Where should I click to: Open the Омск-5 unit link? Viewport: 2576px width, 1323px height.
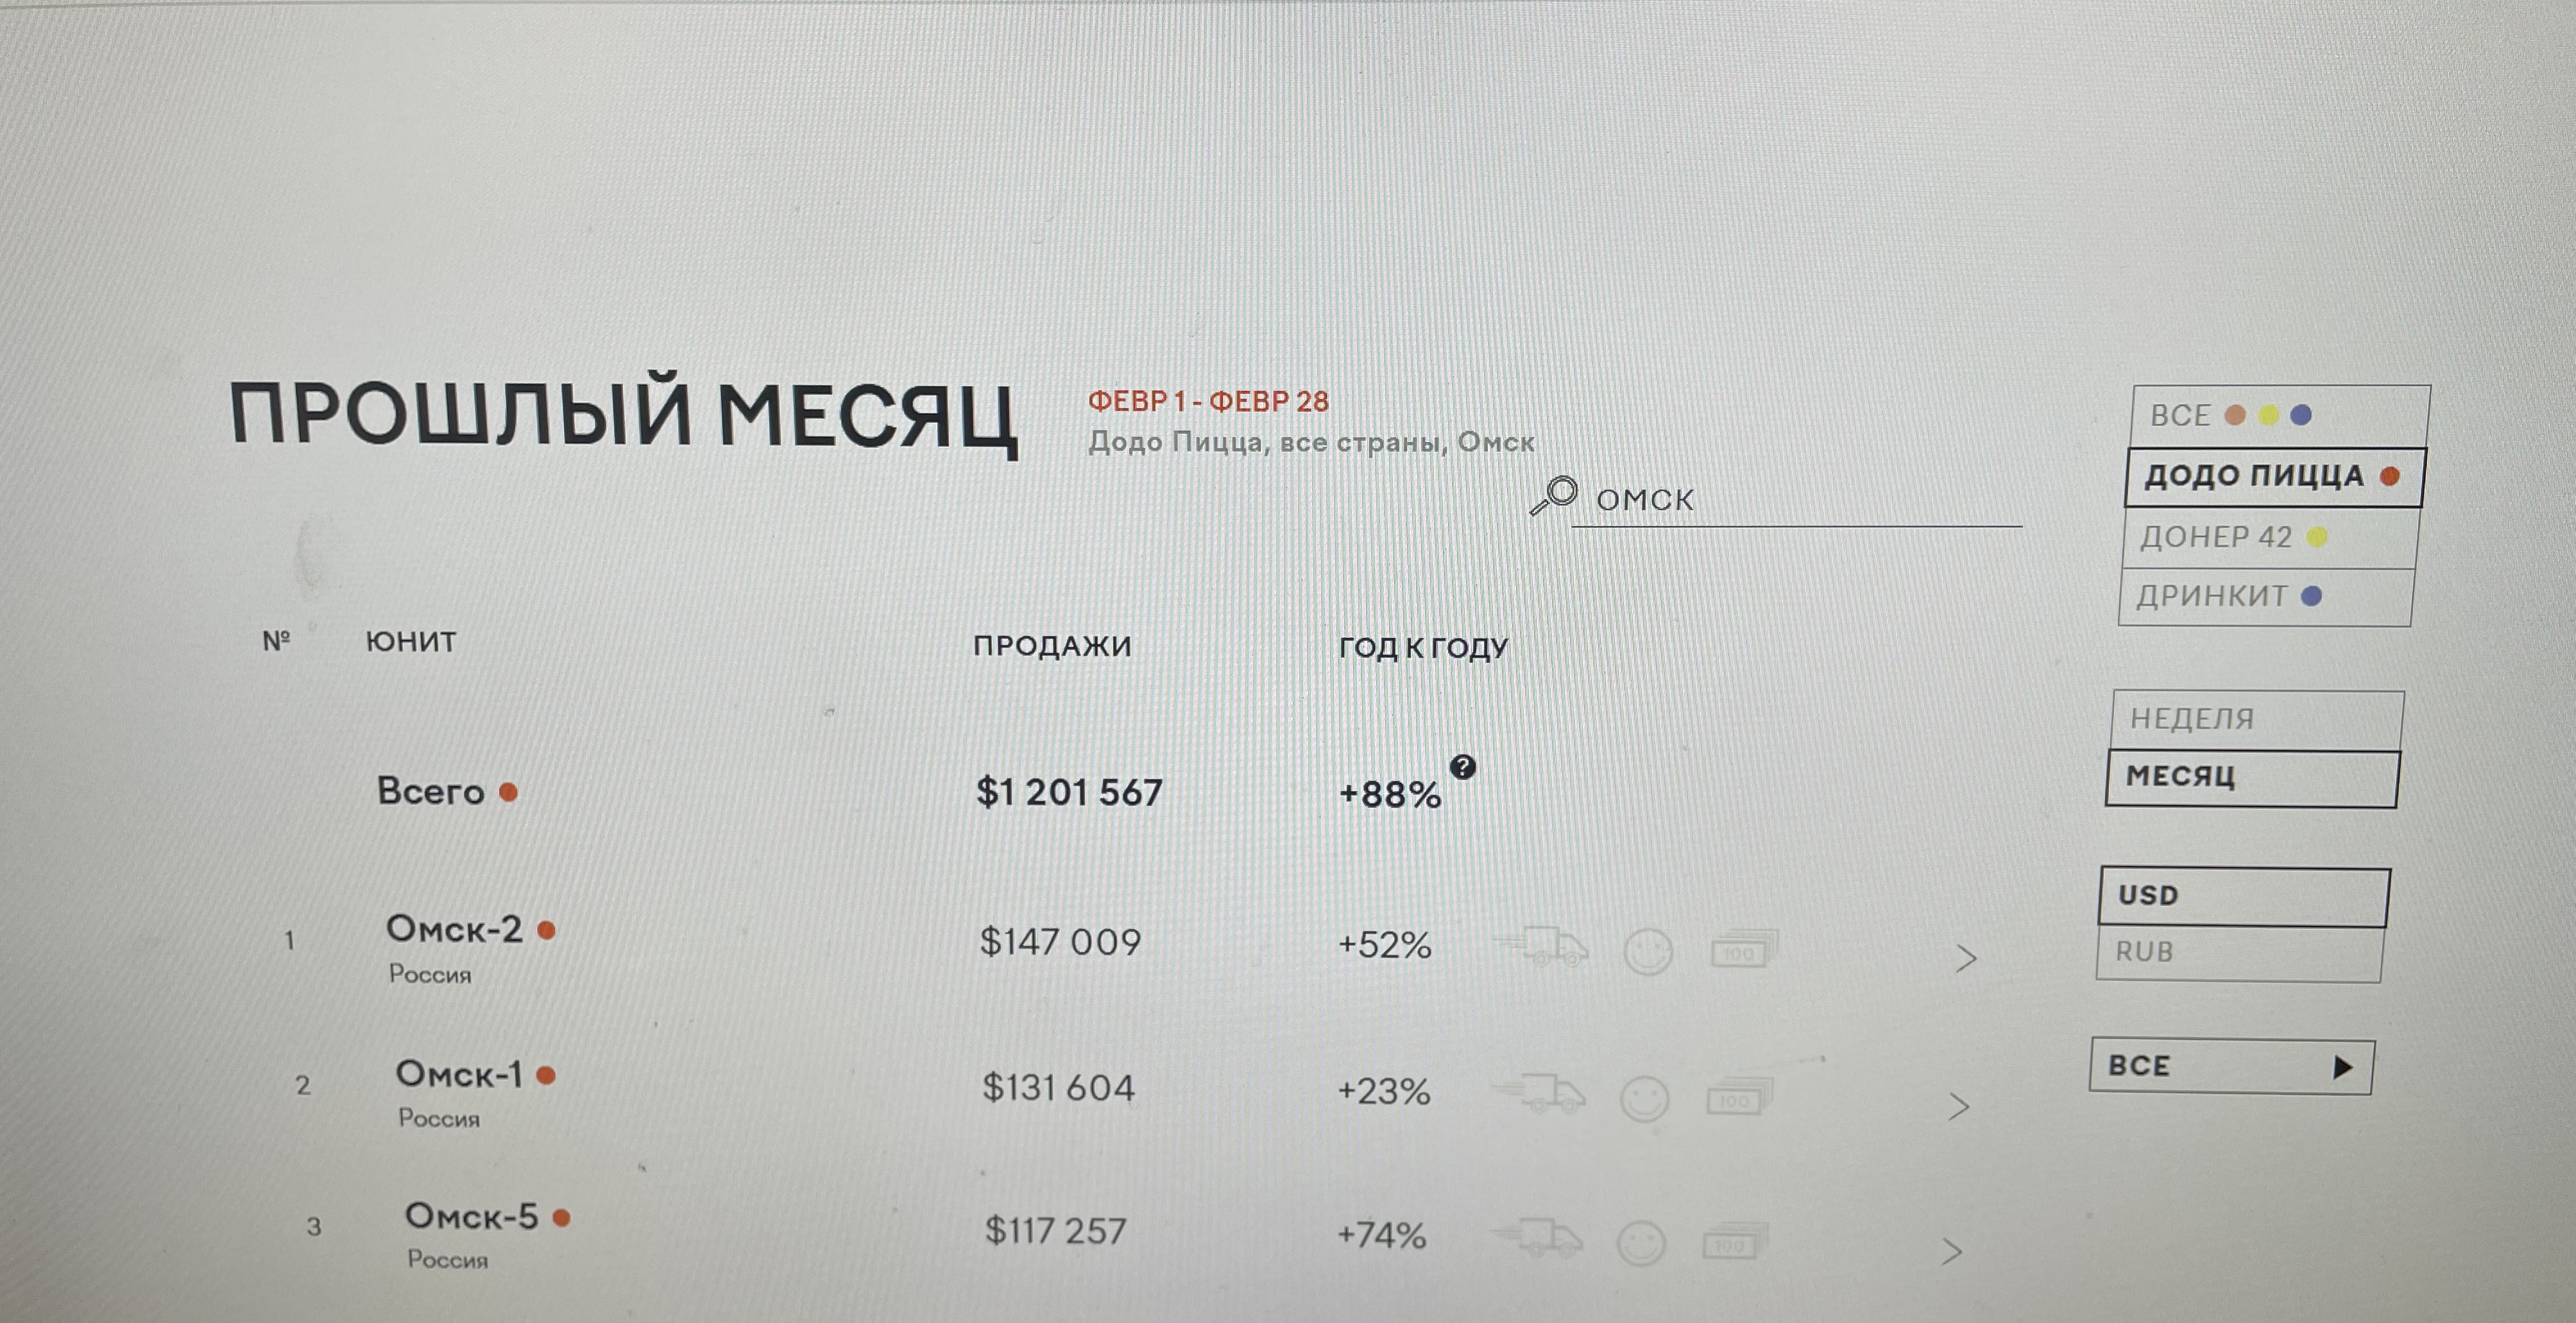point(471,1217)
